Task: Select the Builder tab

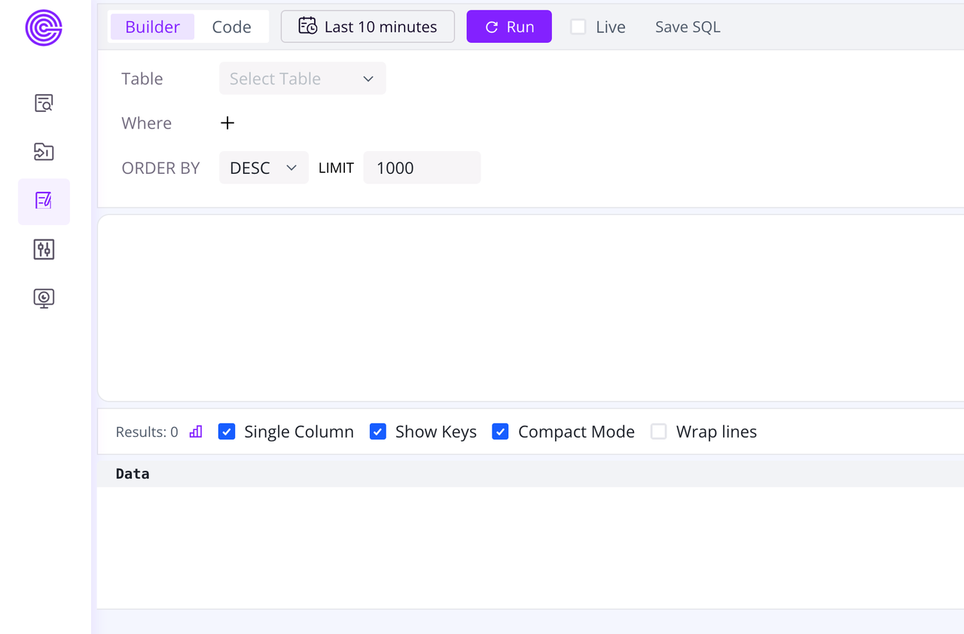Action: [152, 26]
